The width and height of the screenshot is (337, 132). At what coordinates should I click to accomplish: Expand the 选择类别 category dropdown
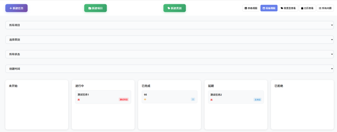click(169, 40)
